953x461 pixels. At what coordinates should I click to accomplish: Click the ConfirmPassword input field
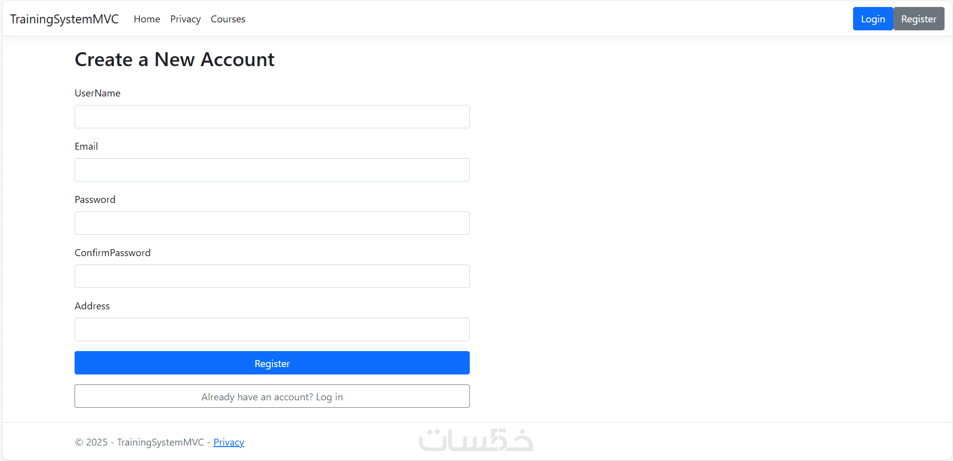coord(272,277)
